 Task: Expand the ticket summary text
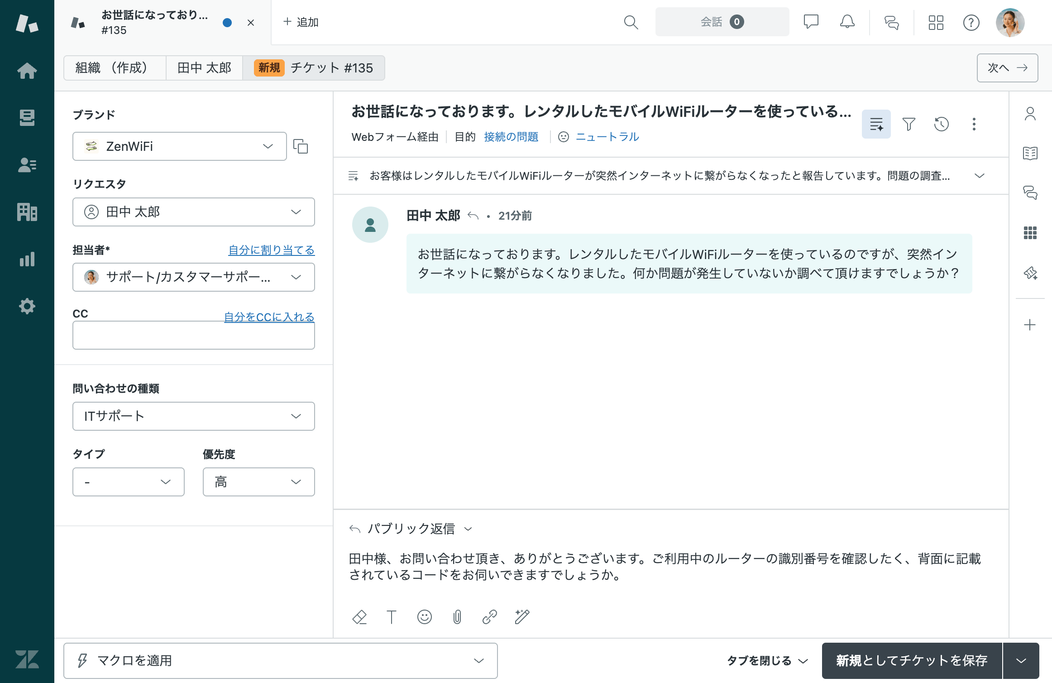(x=980, y=176)
